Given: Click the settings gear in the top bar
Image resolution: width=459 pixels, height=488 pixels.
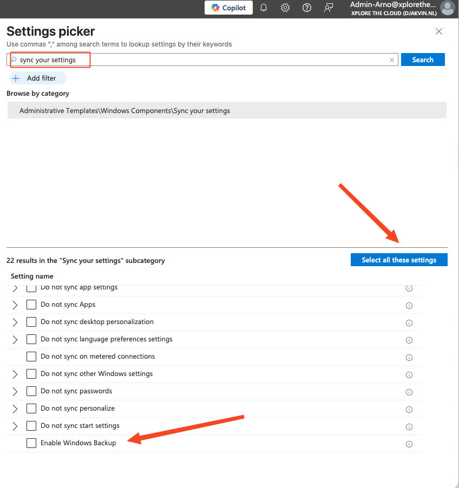Looking at the screenshot, I should point(285,8).
